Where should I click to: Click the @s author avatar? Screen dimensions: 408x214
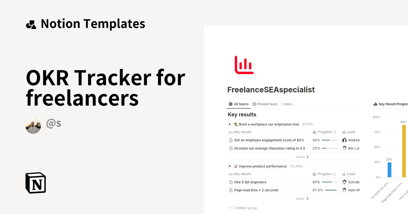33,126
